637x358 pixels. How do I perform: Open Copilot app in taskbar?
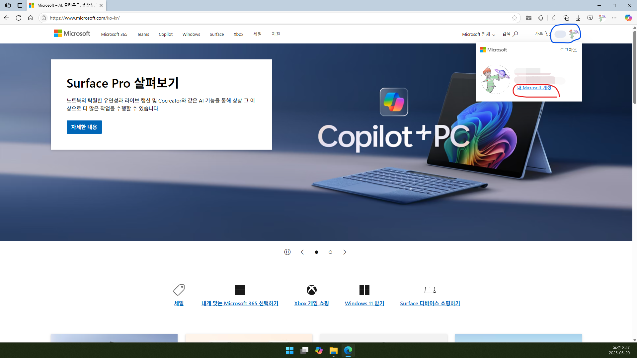319,350
